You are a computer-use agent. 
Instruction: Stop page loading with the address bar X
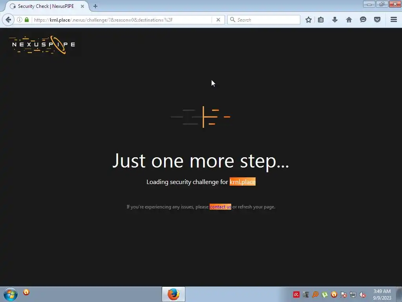click(x=218, y=20)
